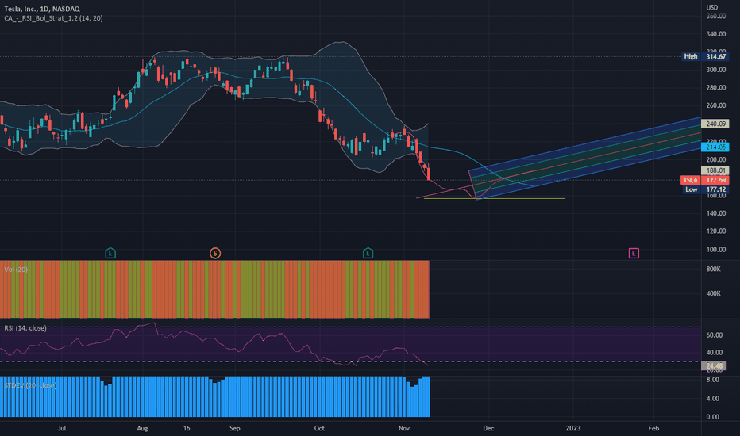Click the 800K volume axis label
Image resolution: width=740 pixels, height=436 pixels.
(x=713, y=270)
